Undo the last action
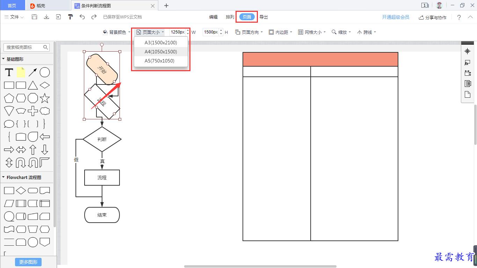Screen dimensions: 477x268 pos(82,17)
